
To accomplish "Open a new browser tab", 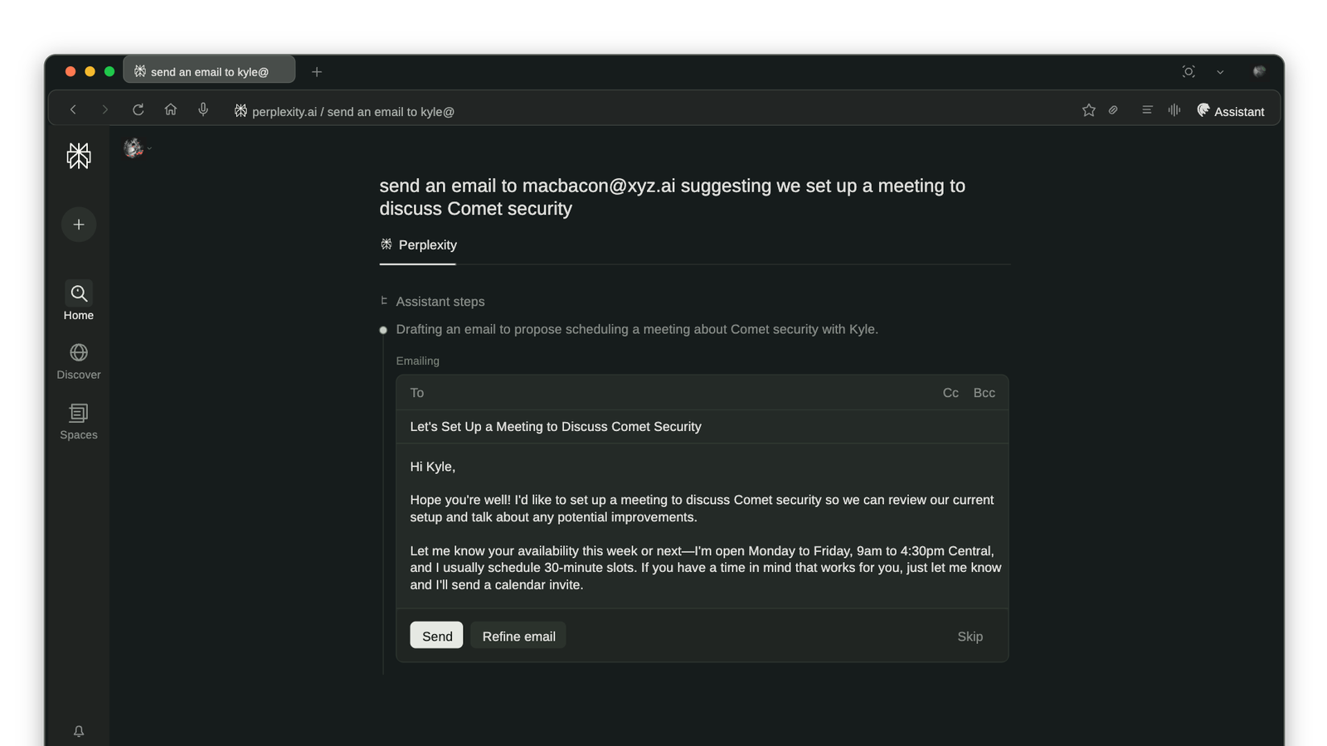I will click(317, 72).
